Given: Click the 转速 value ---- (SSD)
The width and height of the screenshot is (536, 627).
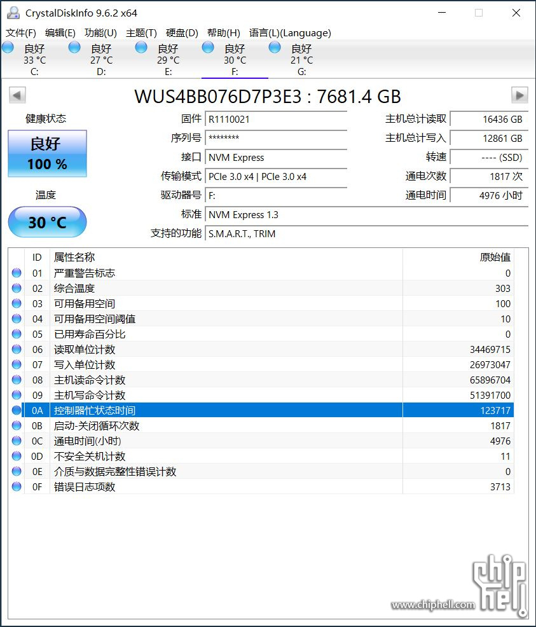Looking at the screenshot, I should (x=489, y=157).
